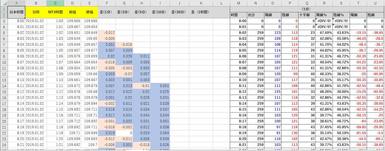Select the -0.016 cell in 差(3分)
The width and height of the screenshot is (385, 151).
124,44
